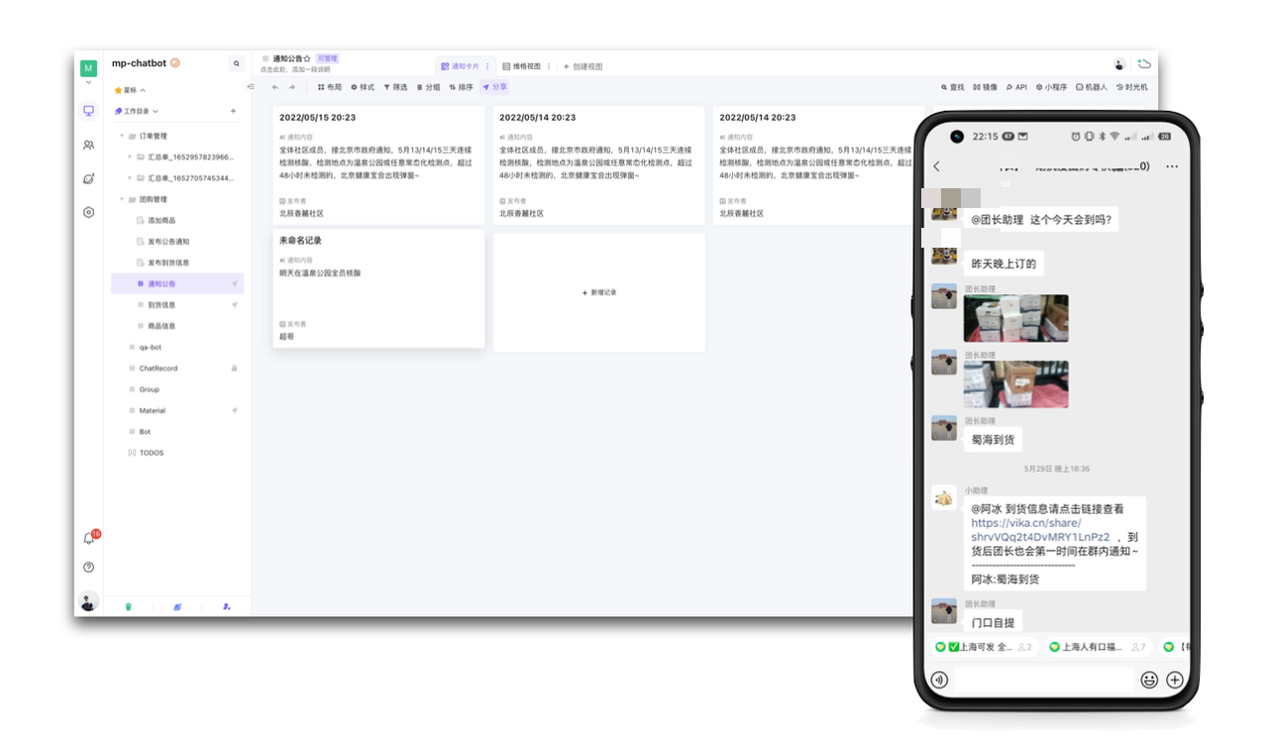Select 到货信息 in the sidebar tree
Screen dimensions: 1268x751
coord(161,305)
